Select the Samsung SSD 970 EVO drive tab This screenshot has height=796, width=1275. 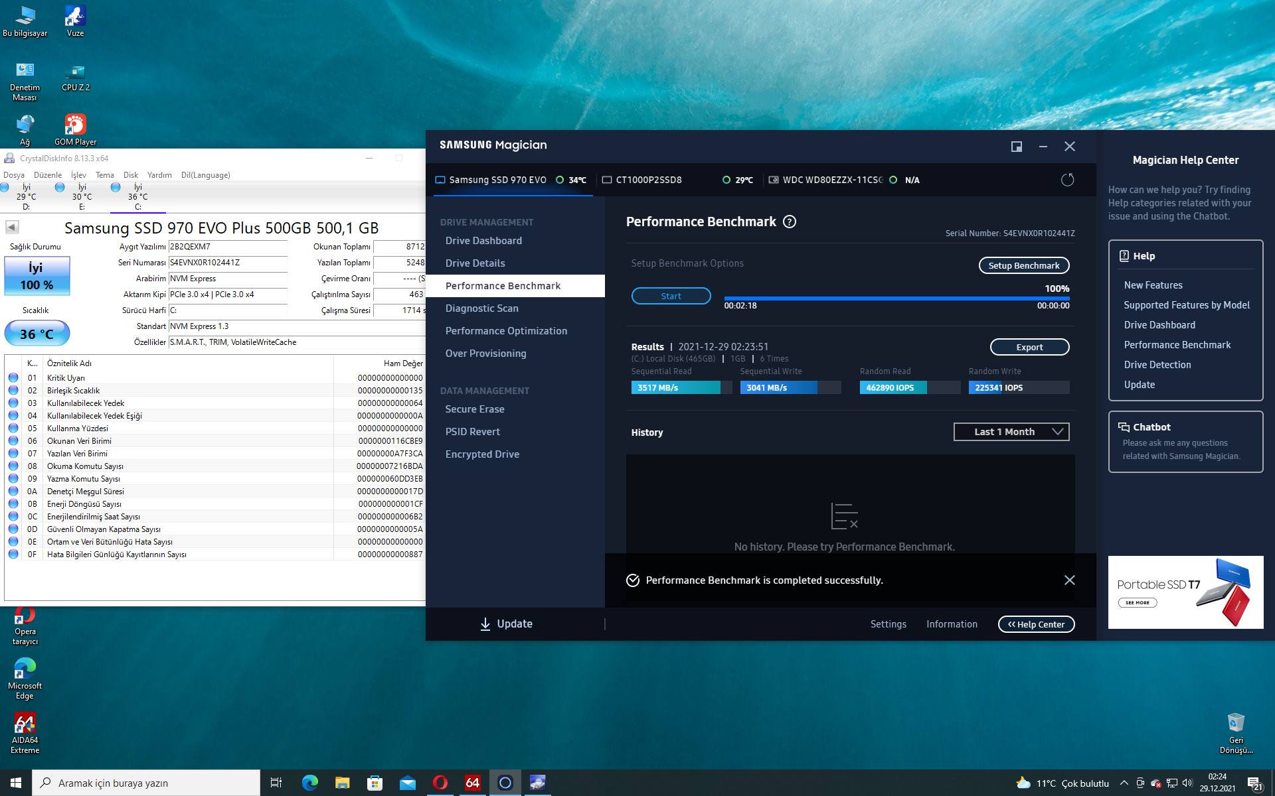click(x=512, y=180)
